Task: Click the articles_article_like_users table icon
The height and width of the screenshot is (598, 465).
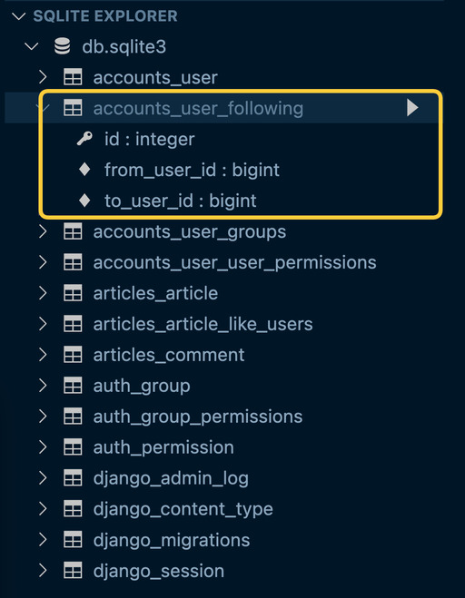Action: 73,324
